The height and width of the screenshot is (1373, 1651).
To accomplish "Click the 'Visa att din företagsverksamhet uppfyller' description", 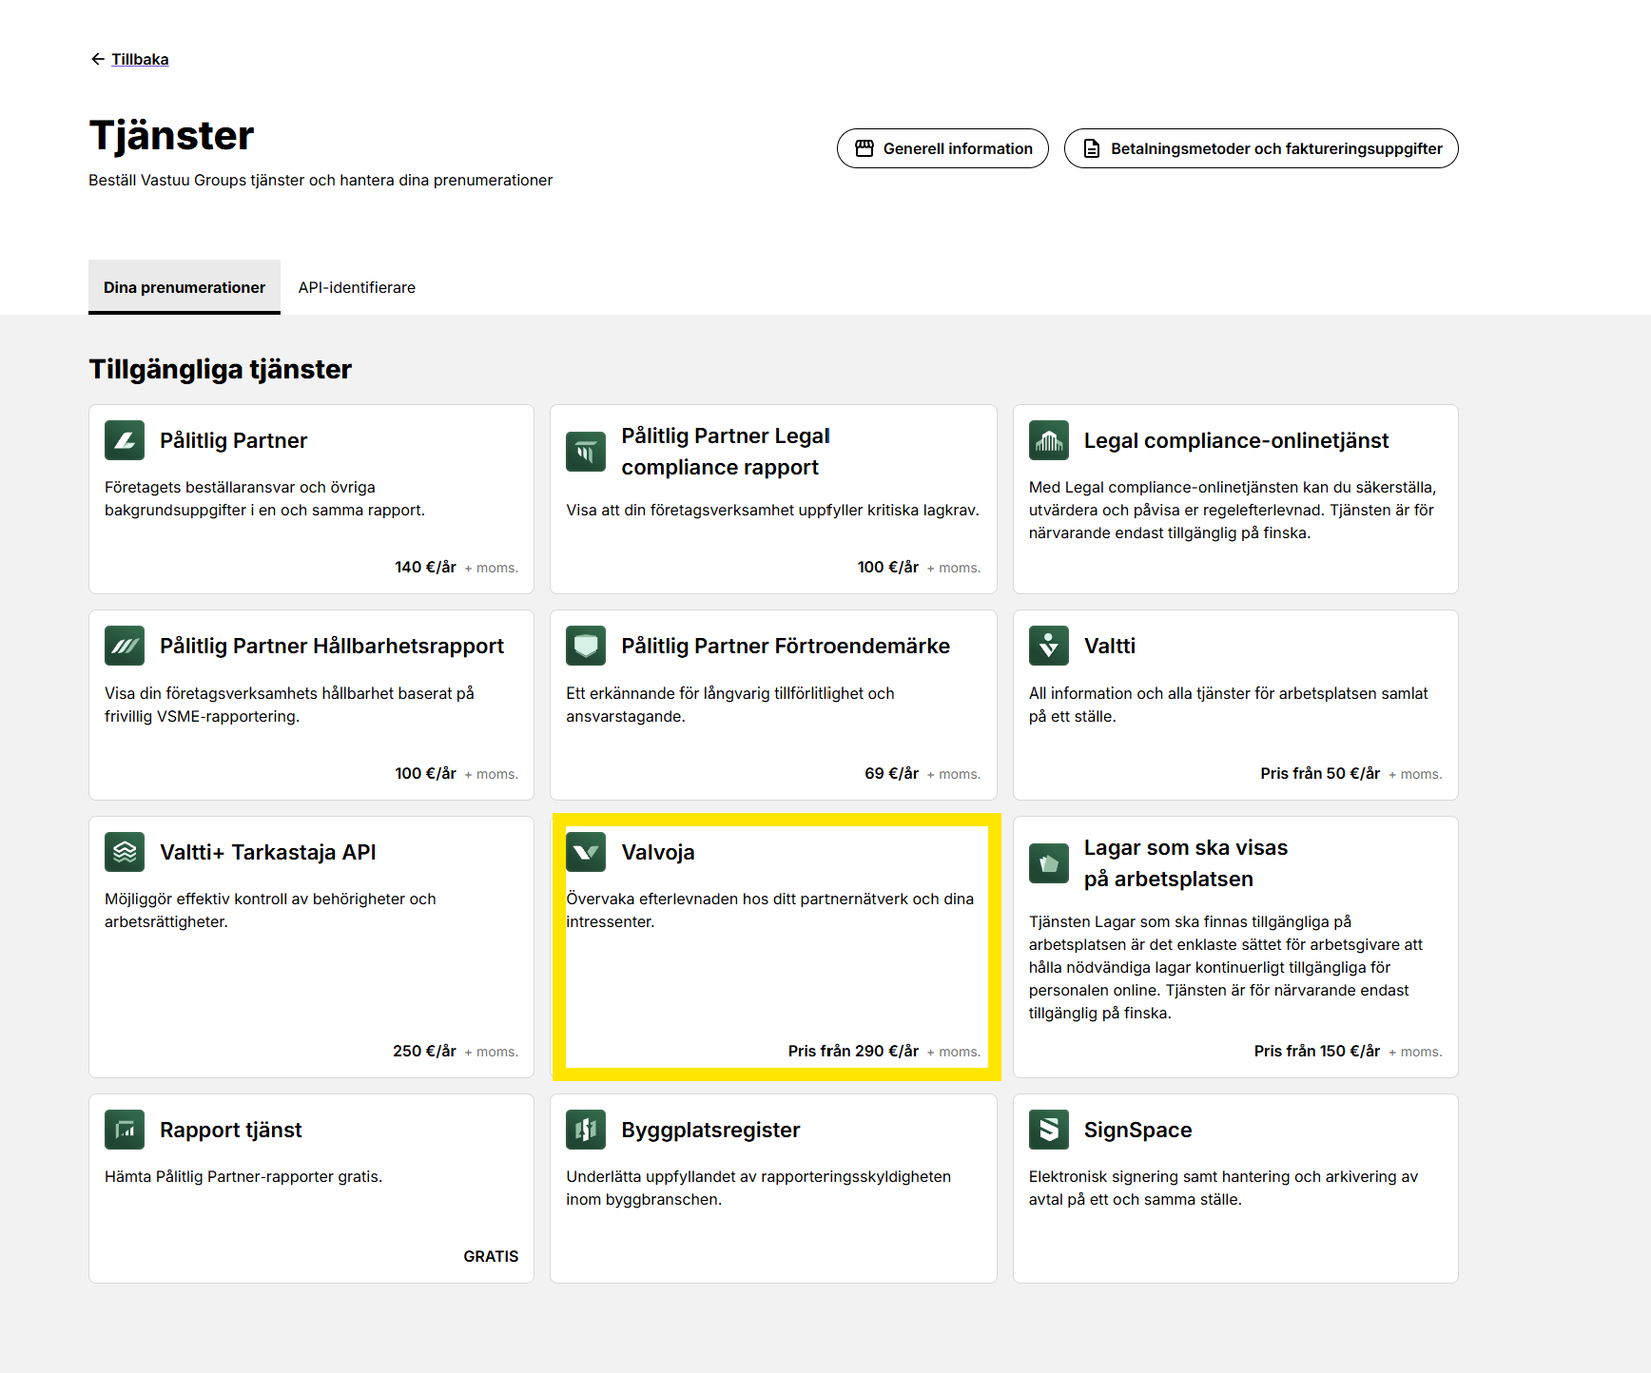I will pyautogui.click(x=772, y=510).
